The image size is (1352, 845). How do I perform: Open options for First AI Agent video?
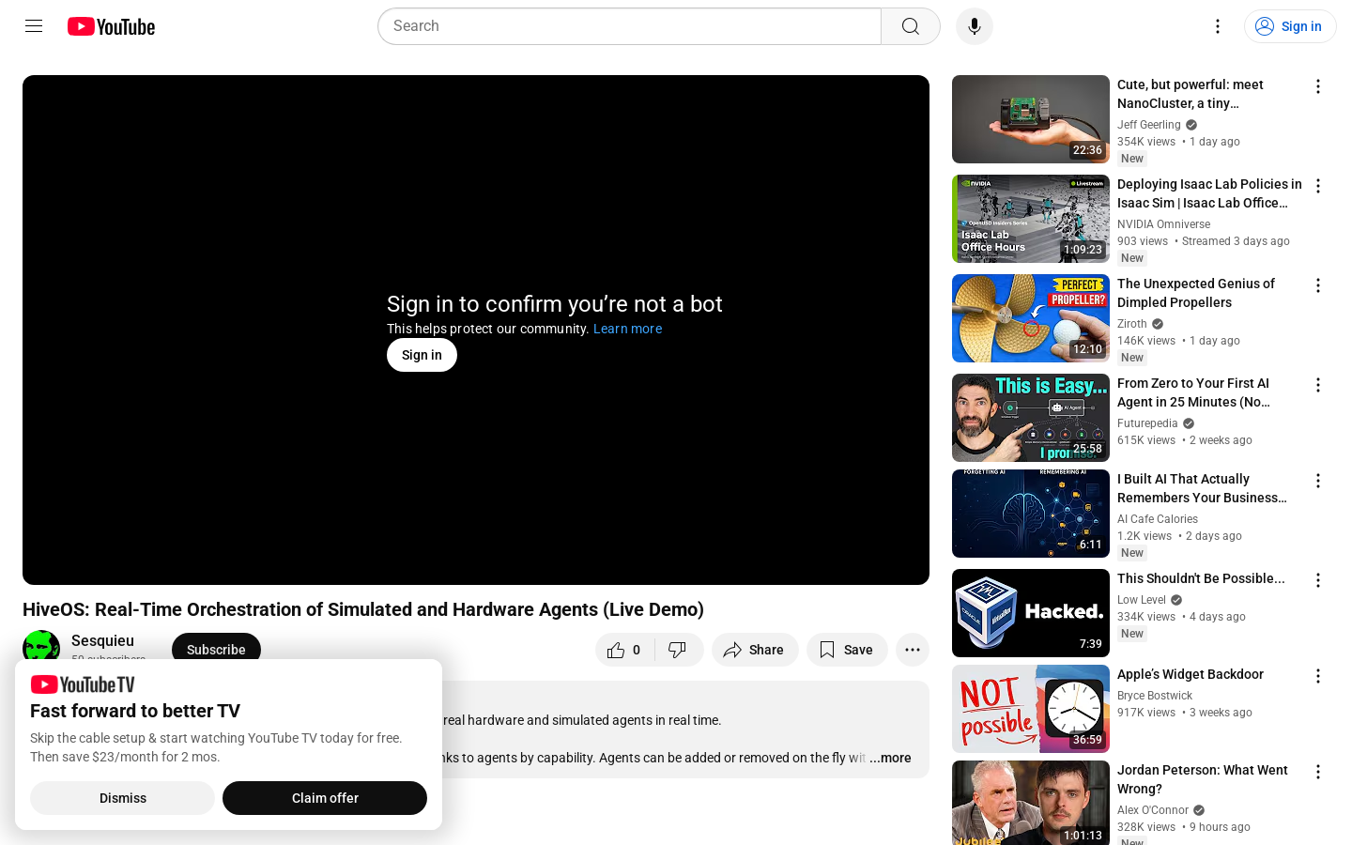[1318, 385]
